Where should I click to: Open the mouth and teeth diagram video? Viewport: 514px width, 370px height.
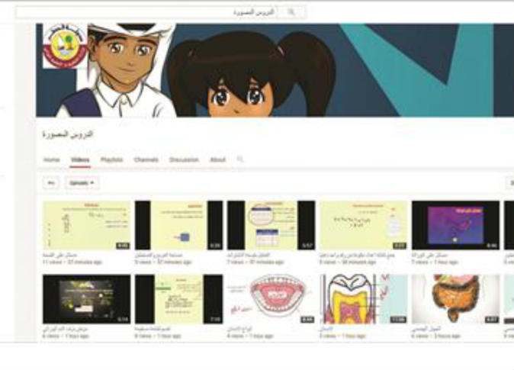[x=271, y=298]
